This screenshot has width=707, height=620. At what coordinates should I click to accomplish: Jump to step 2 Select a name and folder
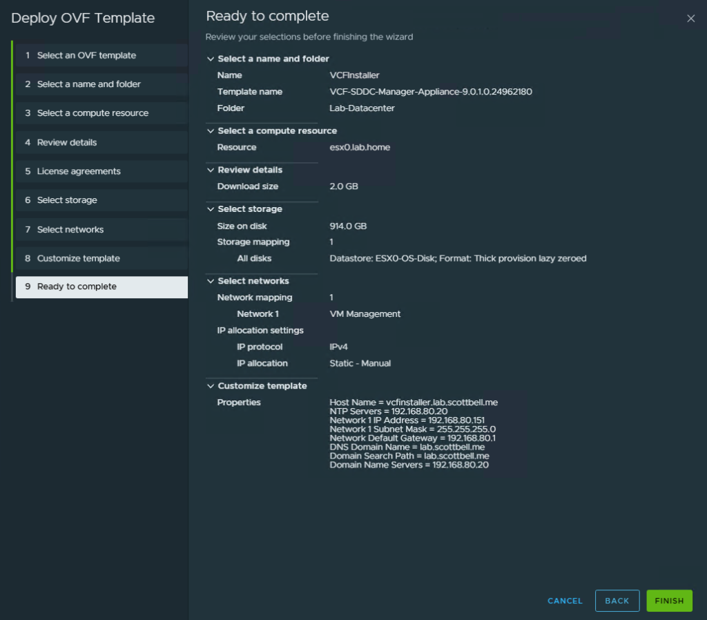(x=88, y=84)
